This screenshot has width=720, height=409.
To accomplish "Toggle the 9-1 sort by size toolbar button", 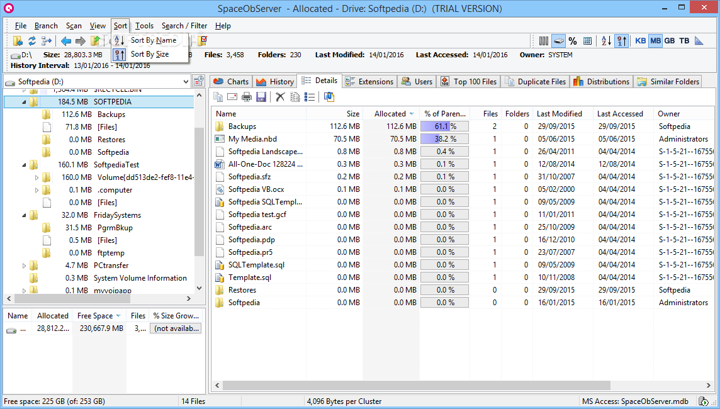I will point(622,41).
